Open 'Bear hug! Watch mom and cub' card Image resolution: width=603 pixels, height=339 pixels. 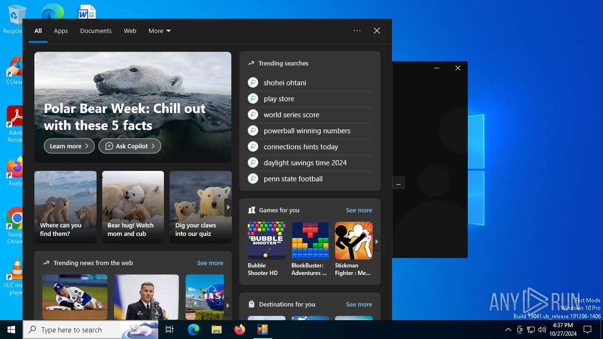(133, 207)
